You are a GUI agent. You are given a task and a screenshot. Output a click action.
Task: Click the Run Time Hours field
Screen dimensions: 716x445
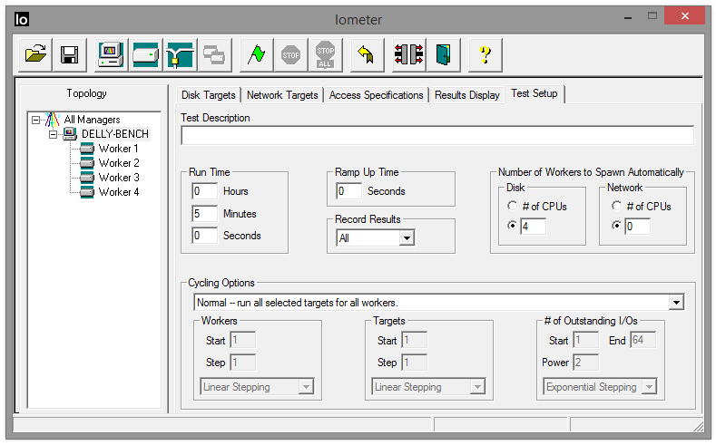tap(204, 191)
